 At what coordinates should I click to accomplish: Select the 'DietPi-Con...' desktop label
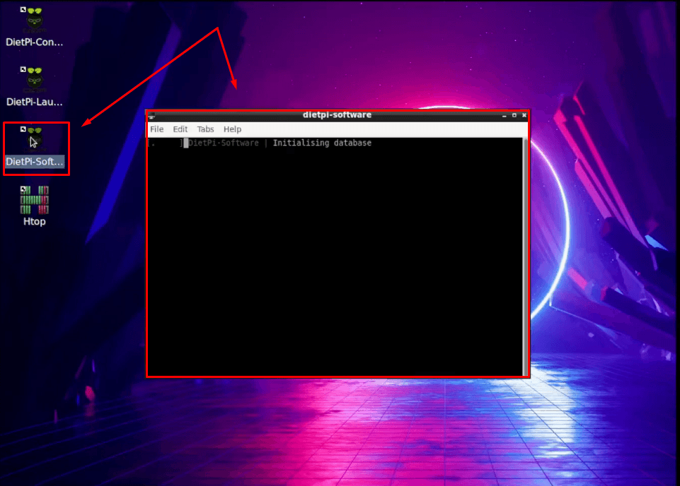pos(34,42)
